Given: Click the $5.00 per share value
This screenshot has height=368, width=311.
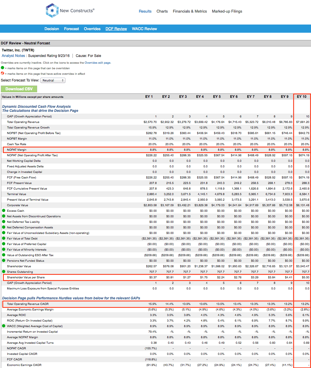Looking at the screenshot, I should [x=305, y=277].
